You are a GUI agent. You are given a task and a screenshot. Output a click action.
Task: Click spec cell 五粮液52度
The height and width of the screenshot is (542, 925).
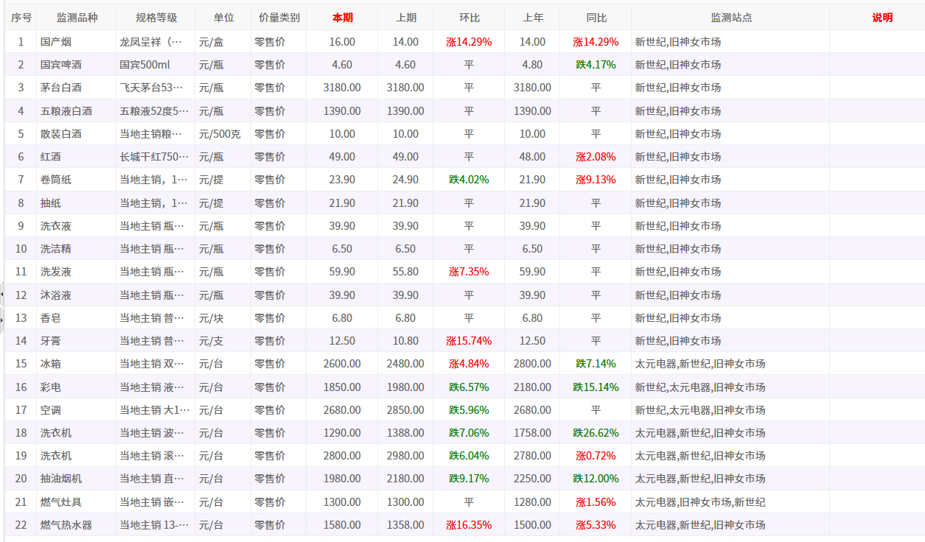click(x=156, y=111)
